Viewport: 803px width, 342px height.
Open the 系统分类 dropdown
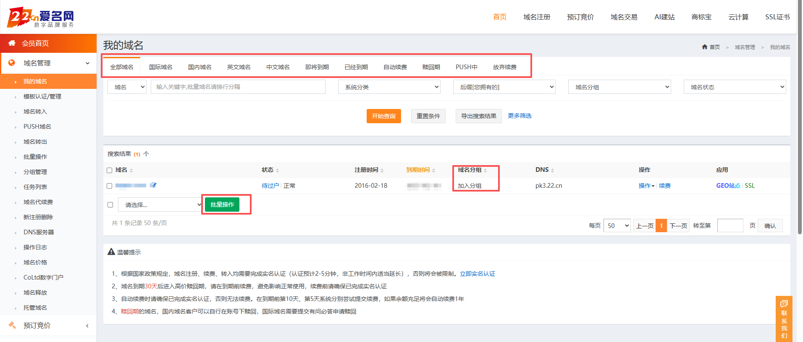pyautogui.click(x=389, y=87)
